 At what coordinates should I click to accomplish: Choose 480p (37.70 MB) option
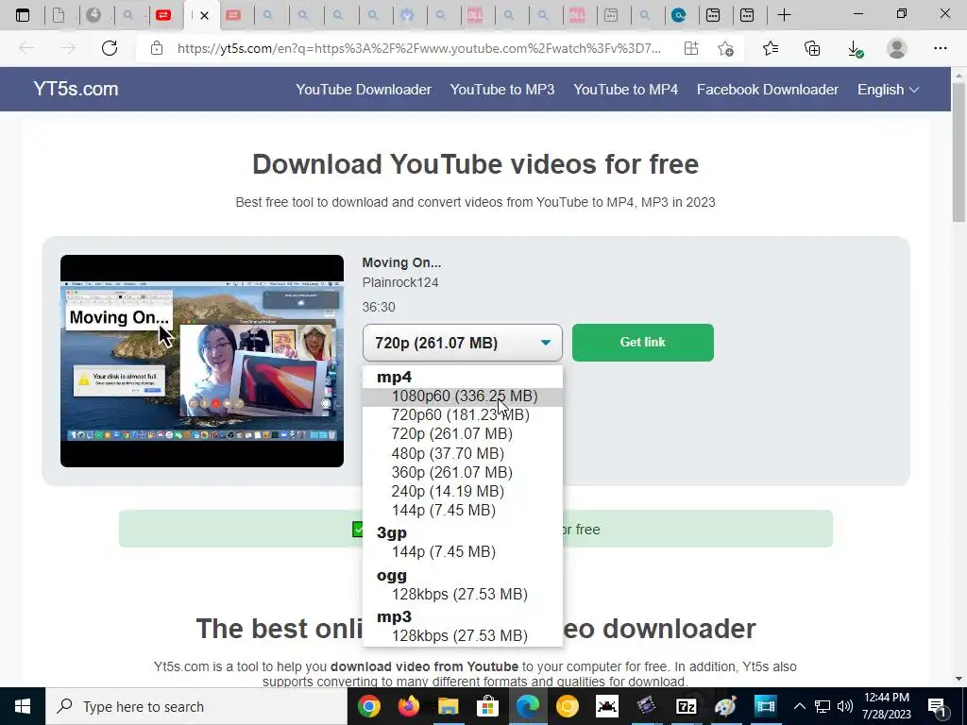(463, 454)
